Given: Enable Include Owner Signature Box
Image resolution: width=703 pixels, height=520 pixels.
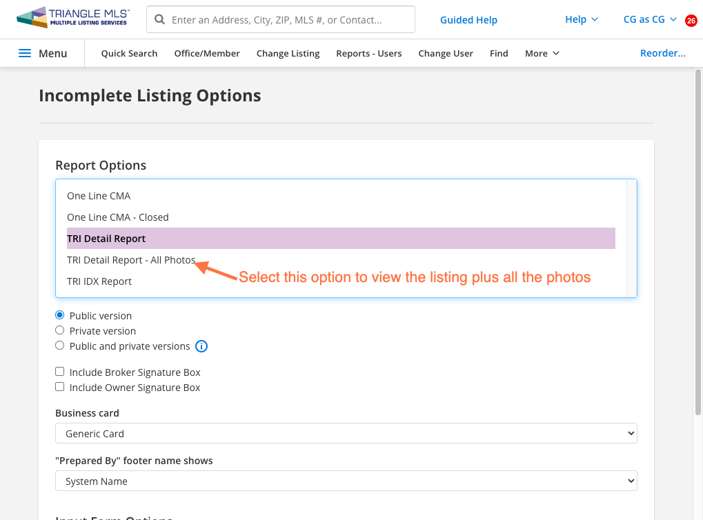Looking at the screenshot, I should click(59, 387).
